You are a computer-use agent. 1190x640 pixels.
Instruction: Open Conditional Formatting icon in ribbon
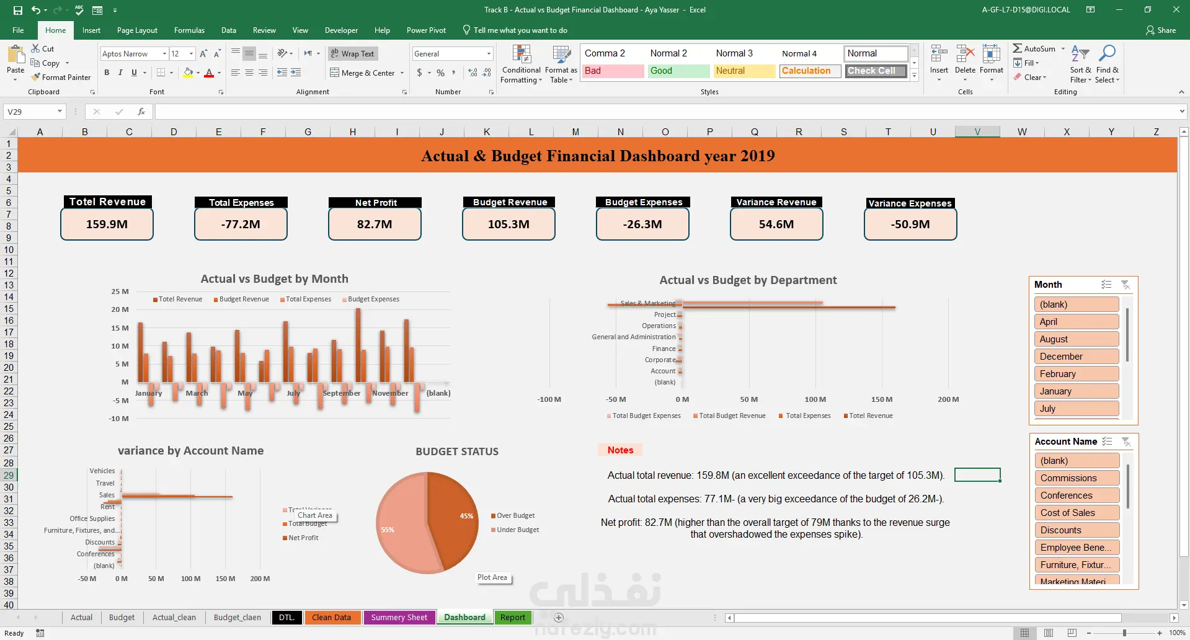[x=522, y=55]
